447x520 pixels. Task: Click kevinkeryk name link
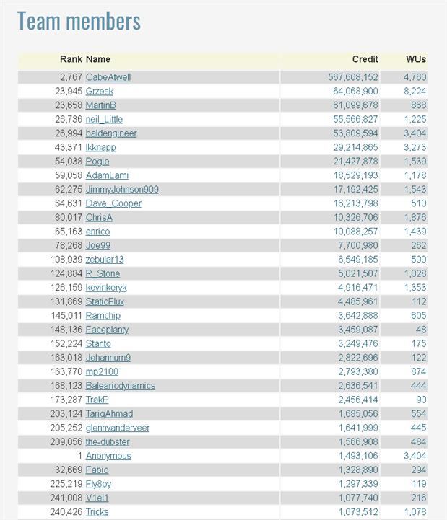[106, 288]
